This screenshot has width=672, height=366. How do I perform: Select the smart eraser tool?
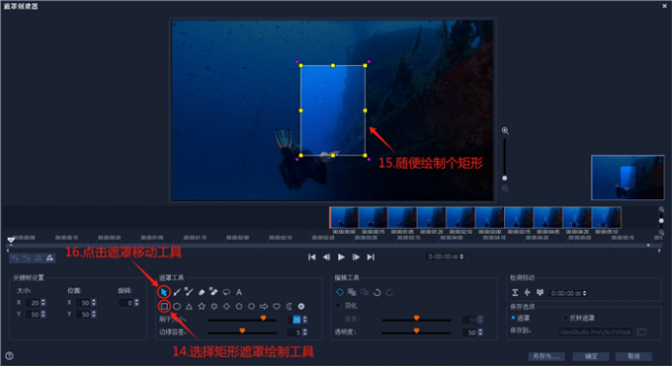(213, 292)
